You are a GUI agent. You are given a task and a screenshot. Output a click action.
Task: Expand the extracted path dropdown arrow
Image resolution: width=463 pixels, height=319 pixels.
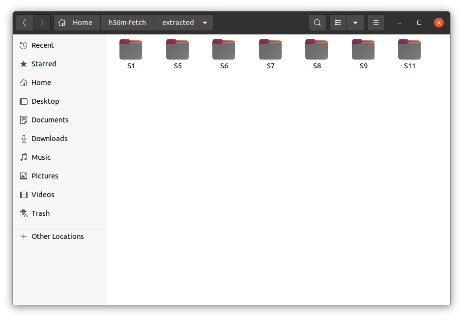205,23
